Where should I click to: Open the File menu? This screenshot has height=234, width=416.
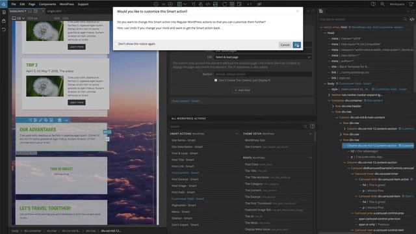point(14,5)
